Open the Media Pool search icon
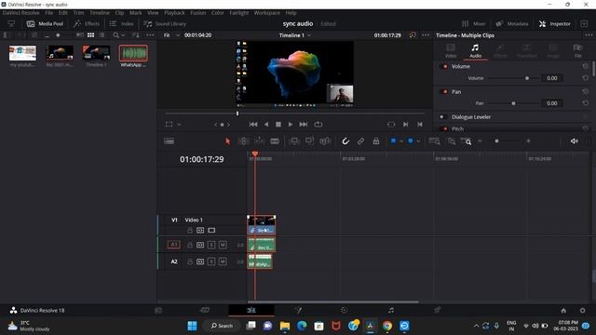The width and height of the screenshot is (596, 335). [115, 35]
